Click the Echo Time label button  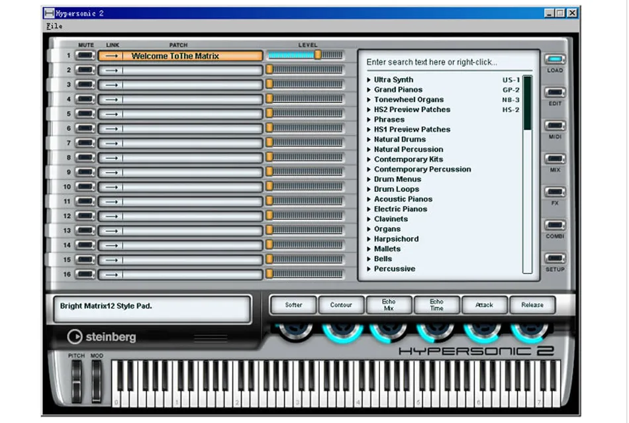pos(436,305)
